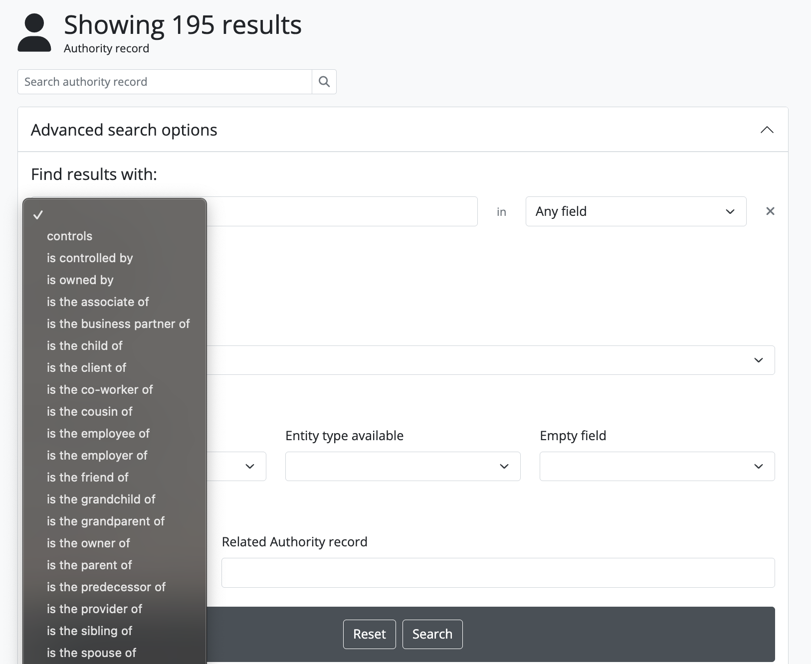Click the magnifying glass search icon

(x=324, y=82)
